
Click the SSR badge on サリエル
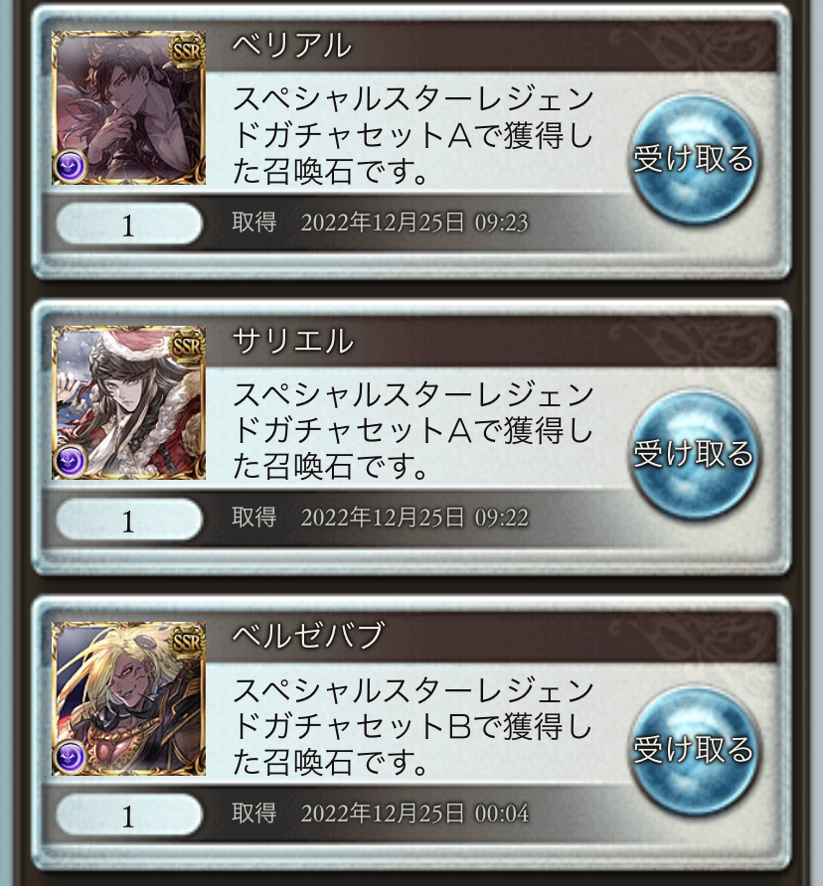click(x=187, y=347)
